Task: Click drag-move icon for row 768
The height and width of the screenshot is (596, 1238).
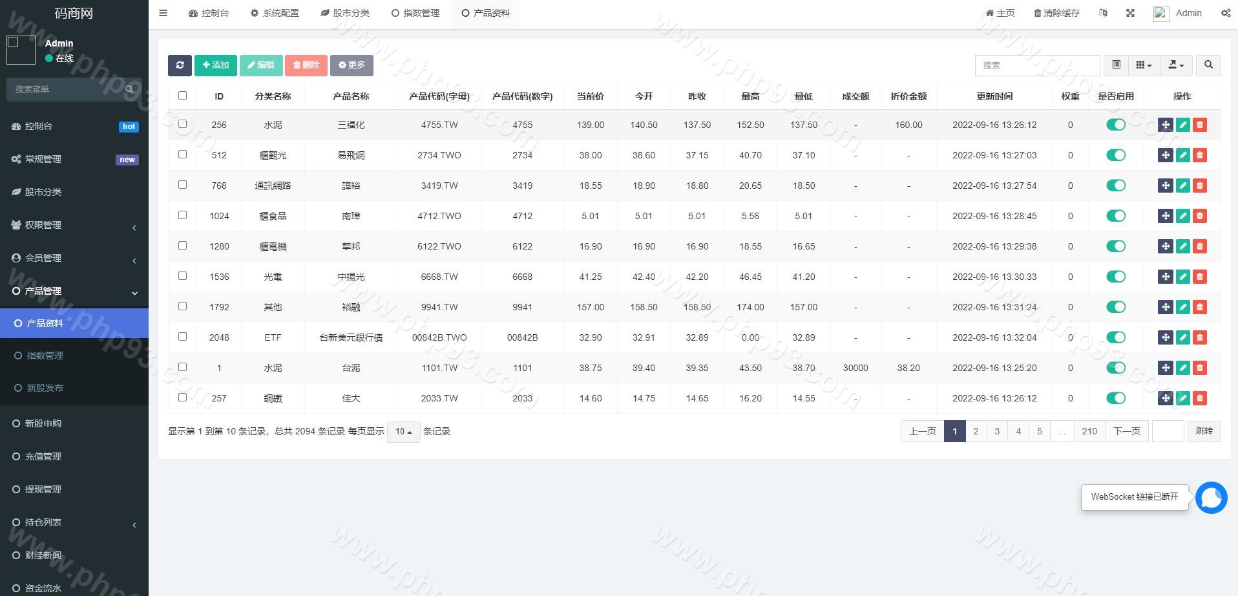Action: click(1165, 186)
